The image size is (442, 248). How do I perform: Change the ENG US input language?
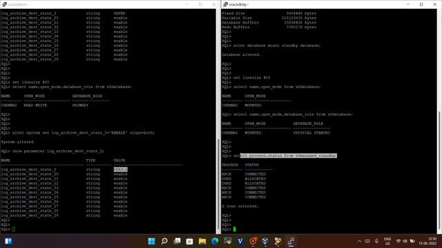tap(387, 241)
